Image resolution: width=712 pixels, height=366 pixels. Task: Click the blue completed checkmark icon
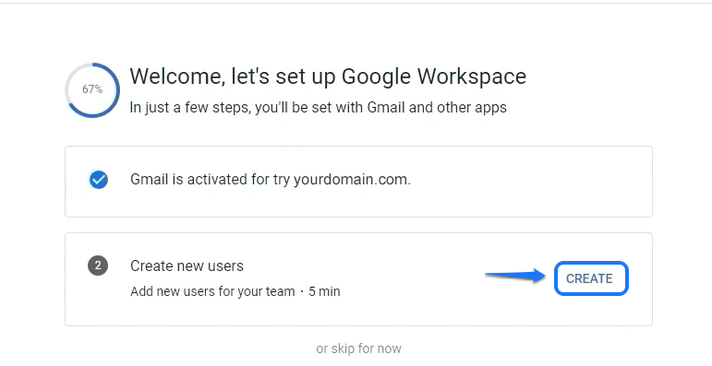tap(99, 180)
